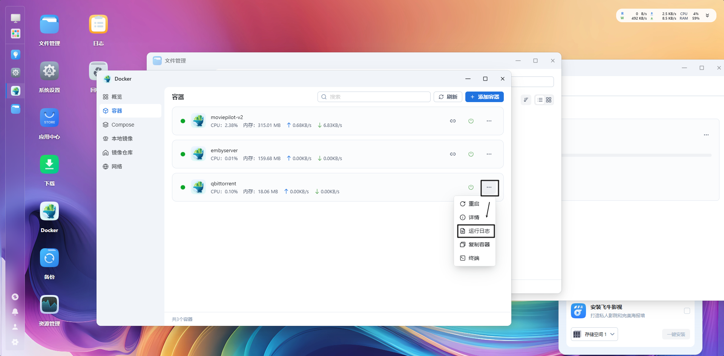Image resolution: width=724 pixels, height=356 pixels.
Task: Click the 添加容器 button
Action: (x=484, y=97)
